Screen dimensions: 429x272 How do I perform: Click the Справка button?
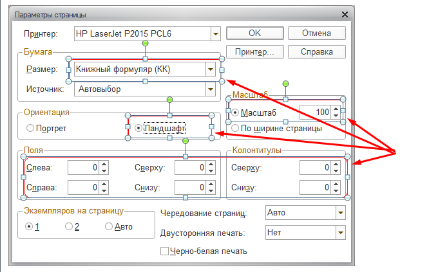click(x=316, y=52)
